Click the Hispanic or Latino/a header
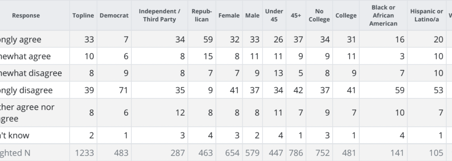Screen dimensions: 452x161 427,16
